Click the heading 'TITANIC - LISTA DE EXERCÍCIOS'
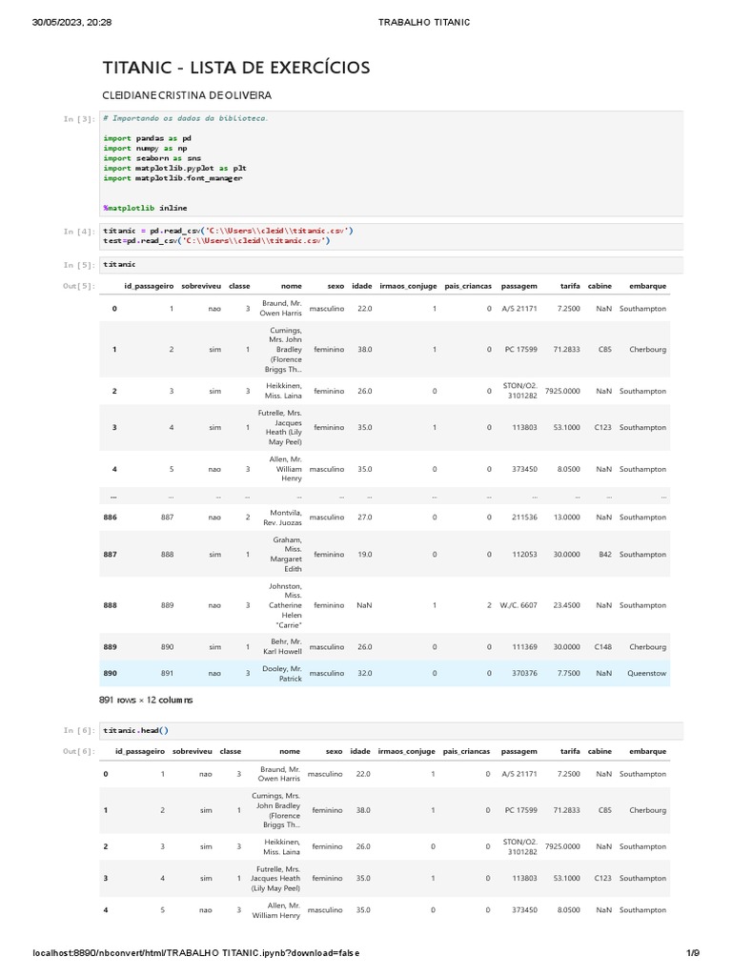The width and height of the screenshot is (732, 976). pyautogui.click(x=236, y=68)
